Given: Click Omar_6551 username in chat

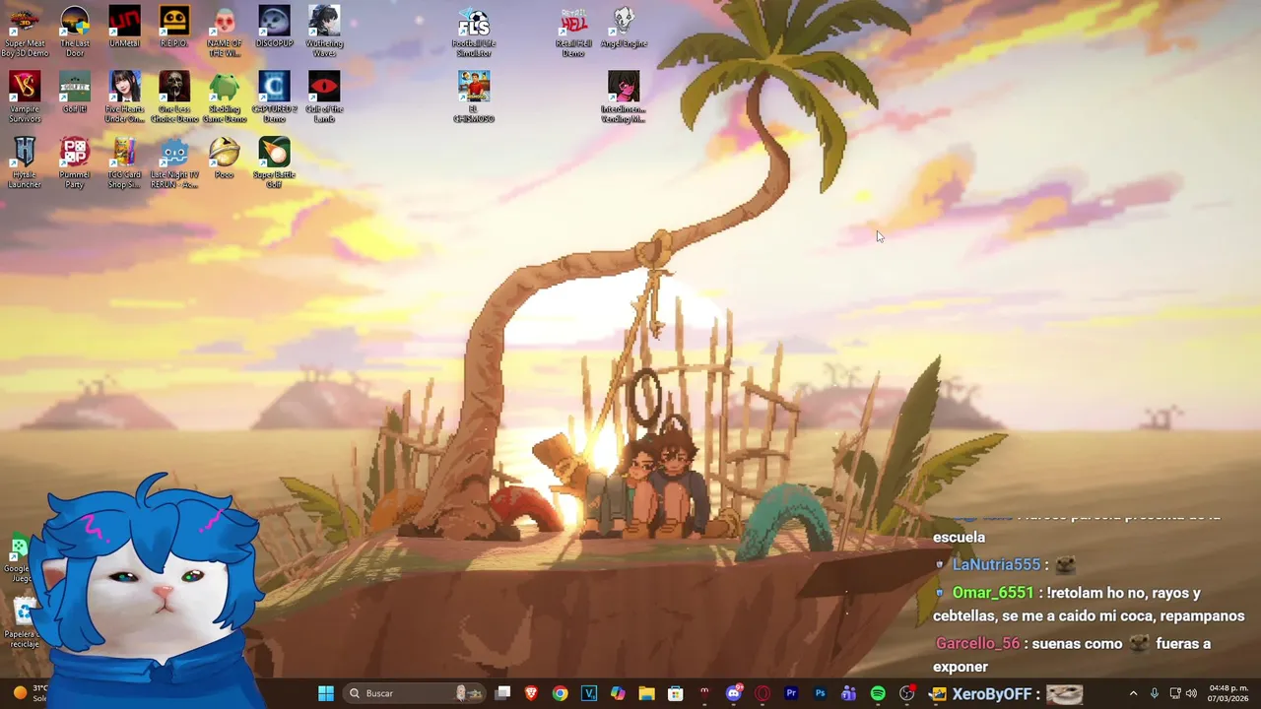Looking at the screenshot, I should [x=993, y=592].
